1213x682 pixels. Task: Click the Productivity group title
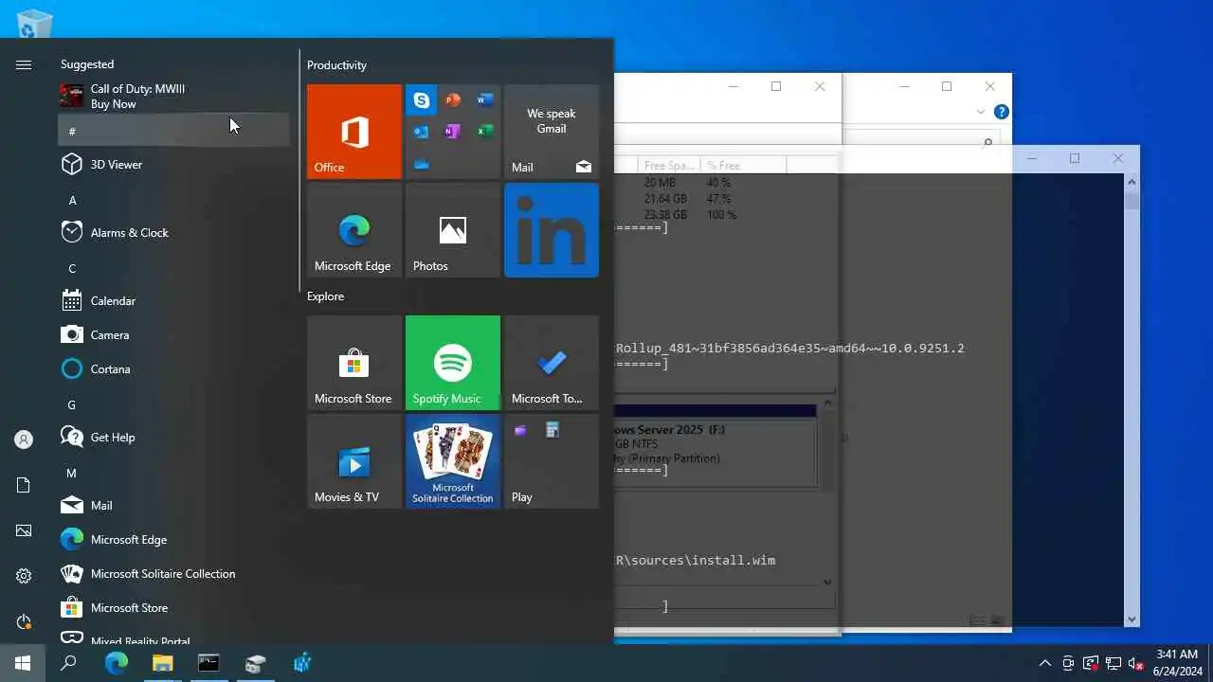tap(336, 65)
